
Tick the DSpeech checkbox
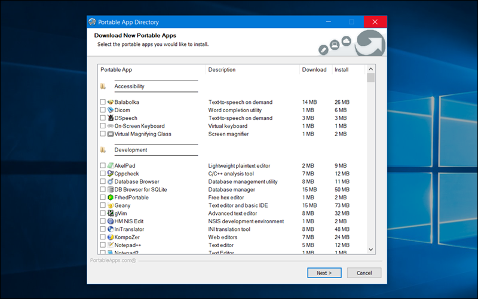pos(103,118)
